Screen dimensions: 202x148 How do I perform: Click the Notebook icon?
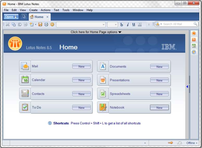pyautogui.click(x=103, y=107)
